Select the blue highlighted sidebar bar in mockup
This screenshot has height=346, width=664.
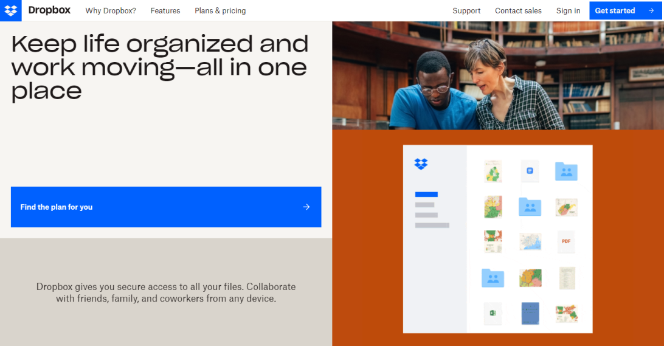[426, 195]
